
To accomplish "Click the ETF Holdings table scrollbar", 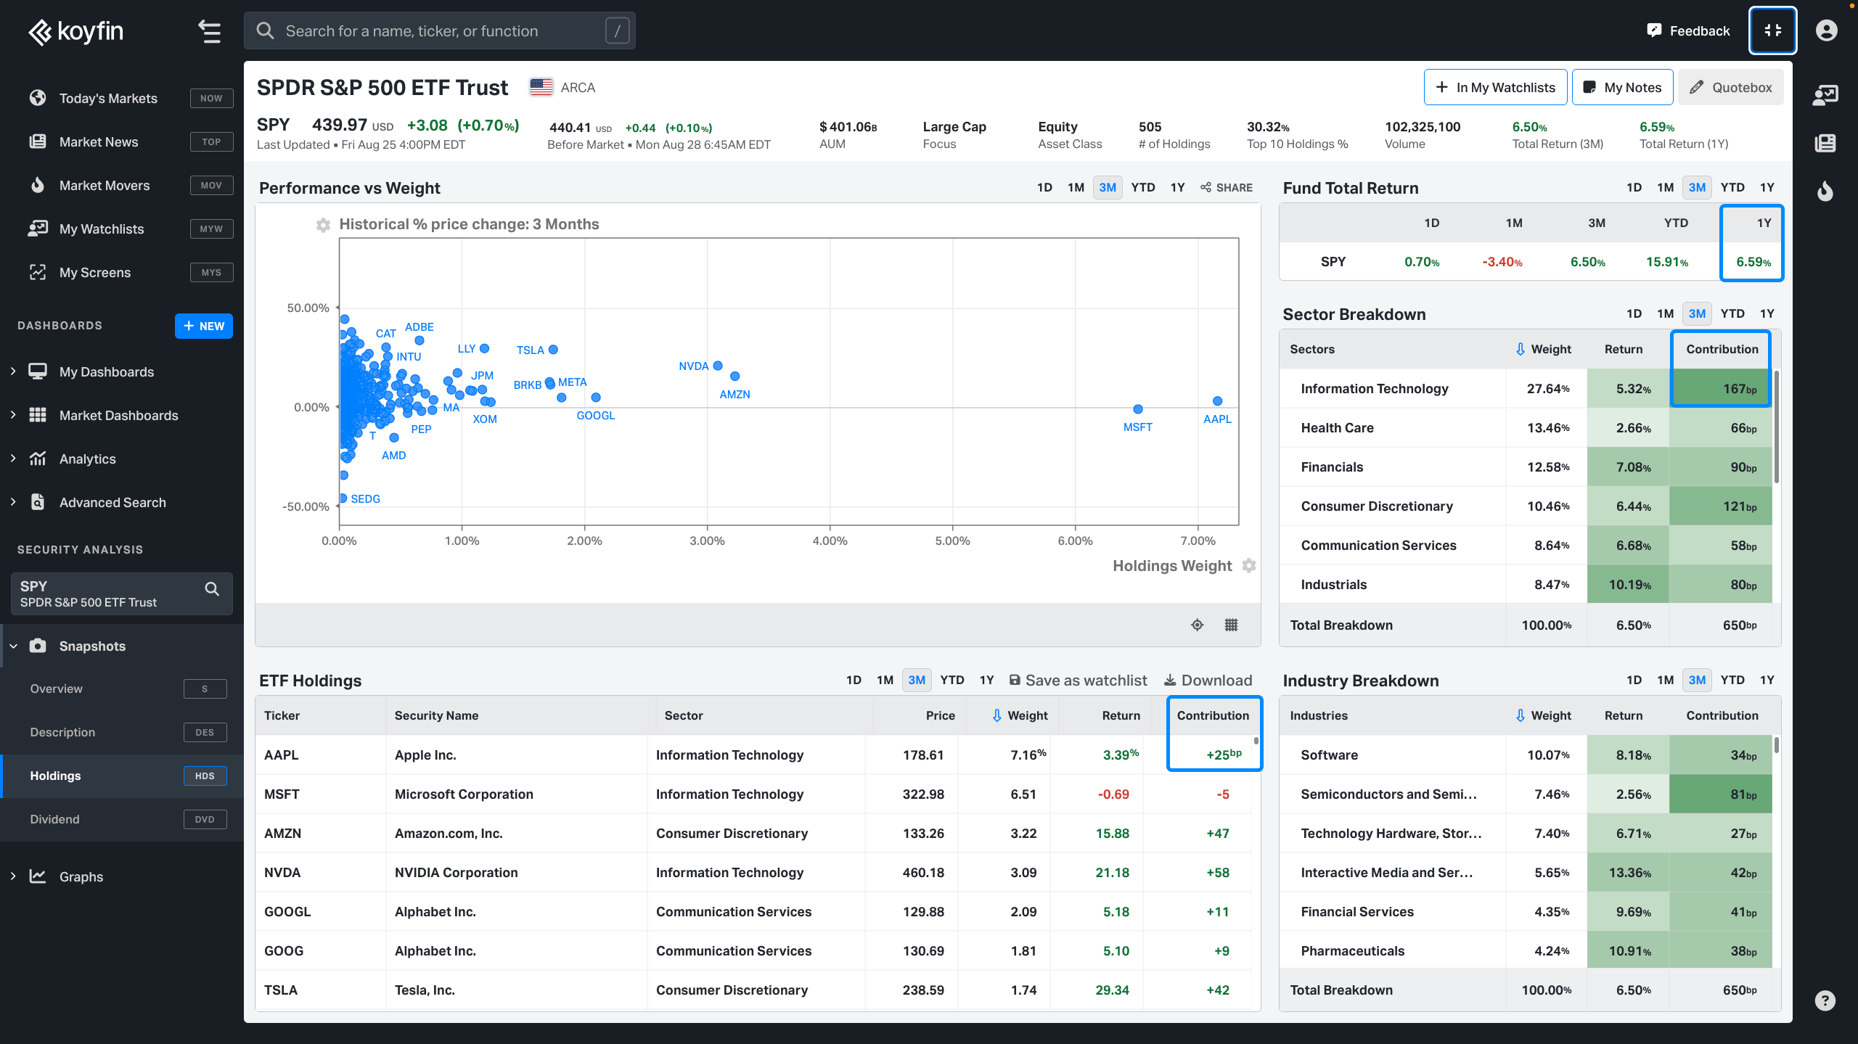I will click(x=1256, y=741).
